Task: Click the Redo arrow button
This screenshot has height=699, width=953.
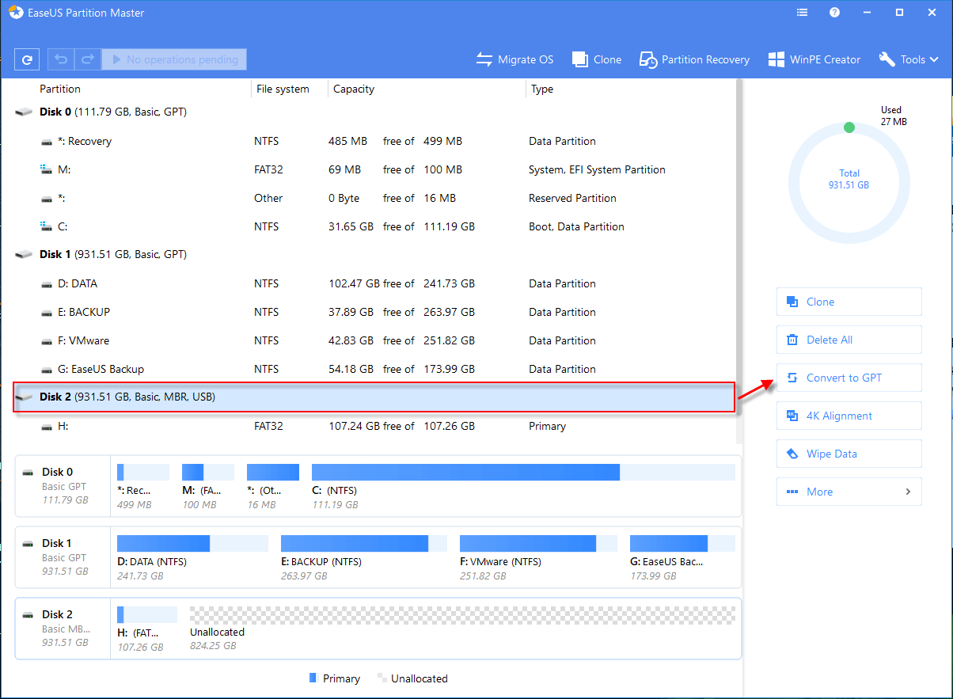Action: (x=87, y=59)
